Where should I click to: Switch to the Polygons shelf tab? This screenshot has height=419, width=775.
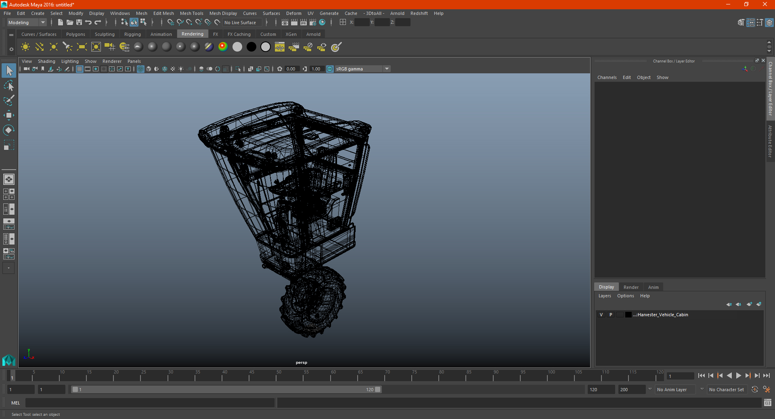coord(75,34)
